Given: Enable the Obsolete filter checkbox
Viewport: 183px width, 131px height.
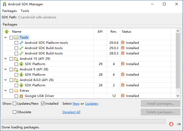Looking at the screenshot, I should pos(14,112).
